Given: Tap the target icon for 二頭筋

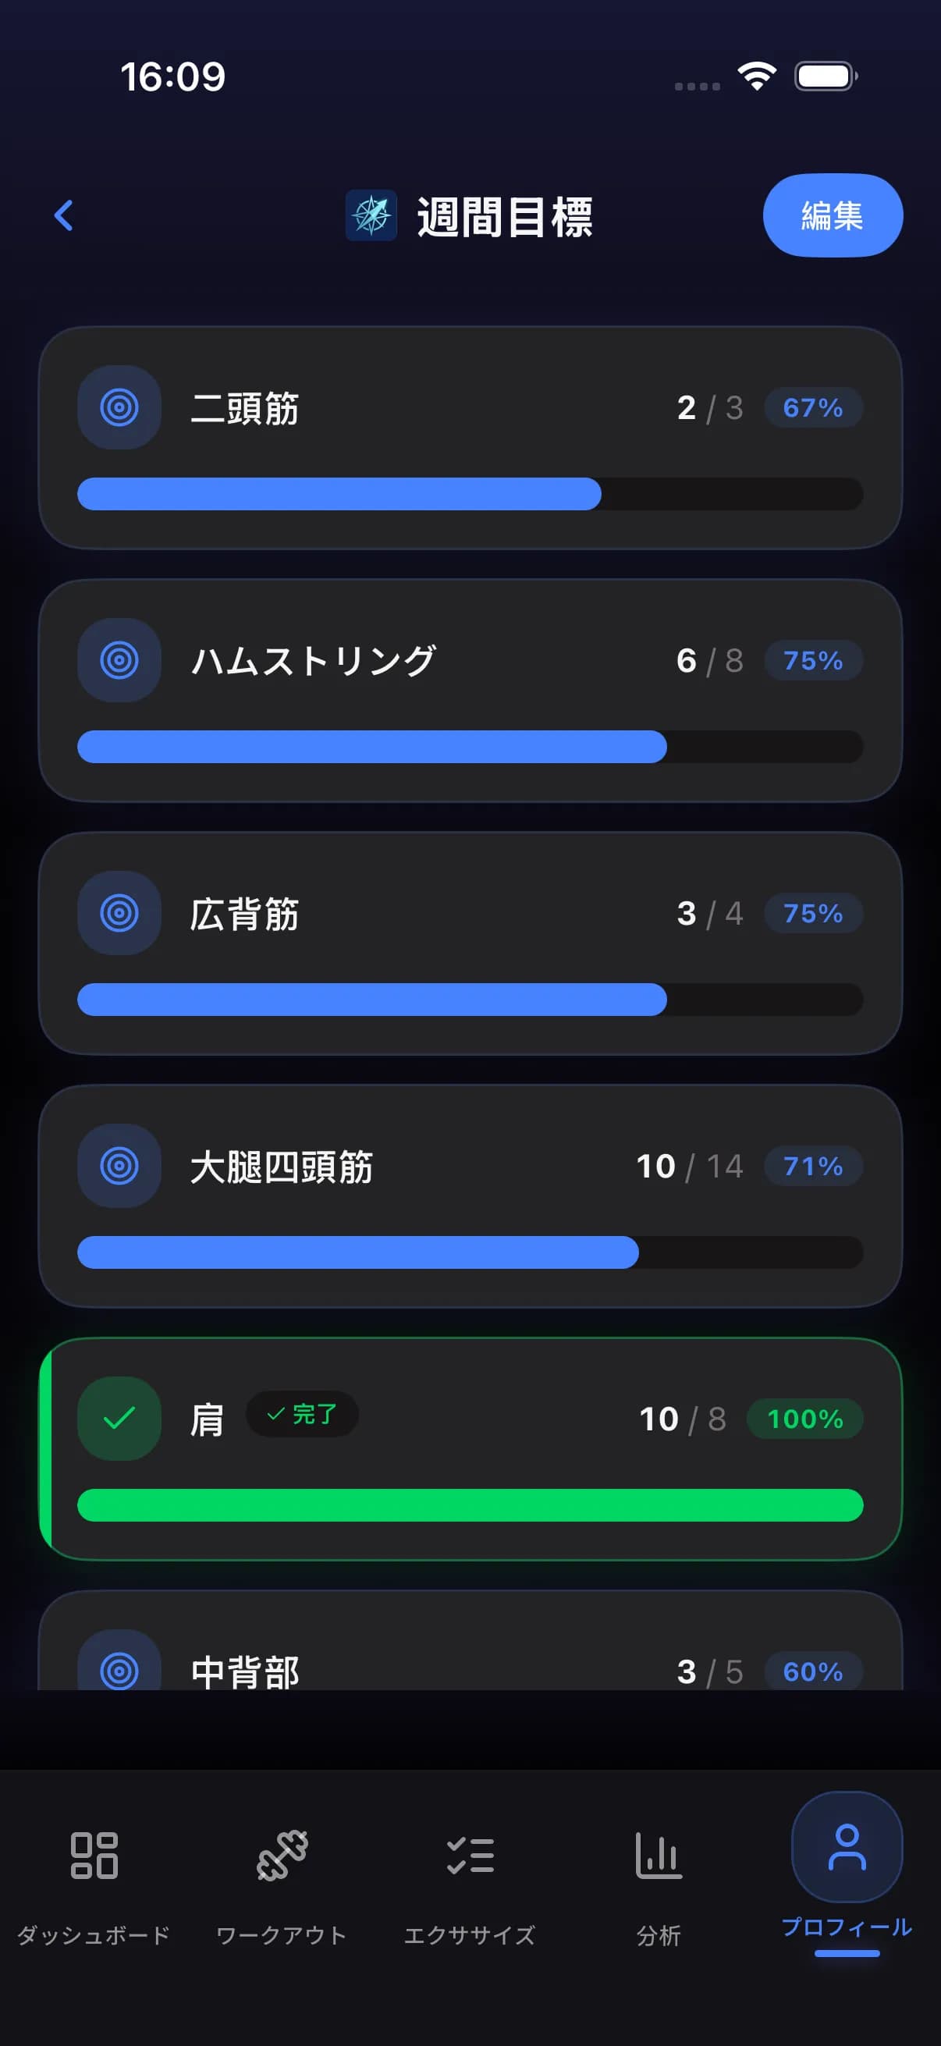Looking at the screenshot, I should [x=119, y=407].
